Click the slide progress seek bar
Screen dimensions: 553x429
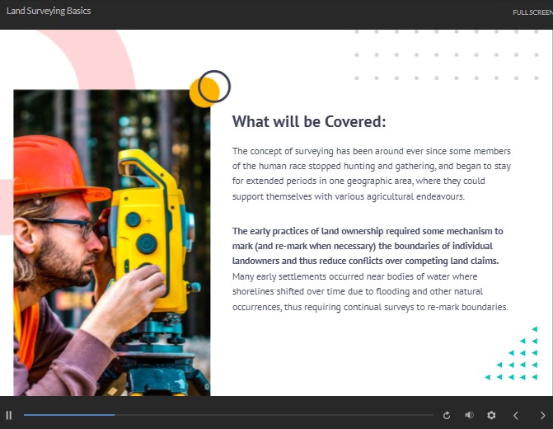coord(228,415)
